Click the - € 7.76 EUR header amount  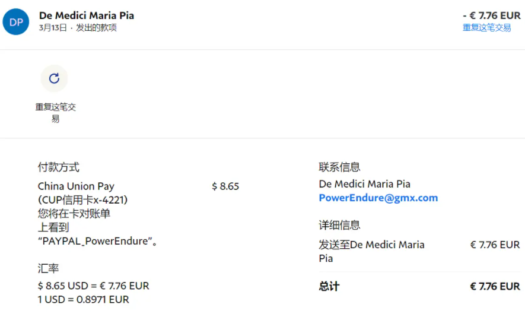coord(491,15)
